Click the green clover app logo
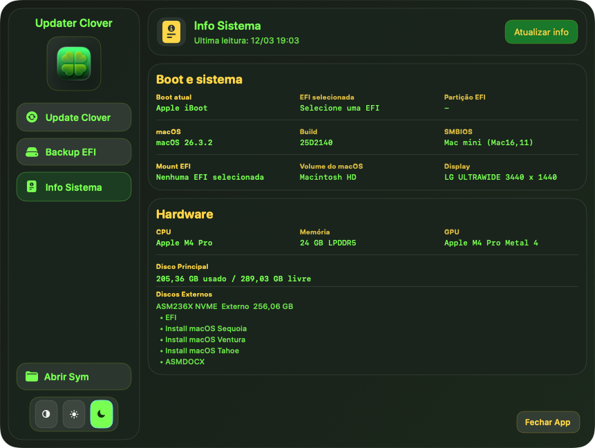 74,64
